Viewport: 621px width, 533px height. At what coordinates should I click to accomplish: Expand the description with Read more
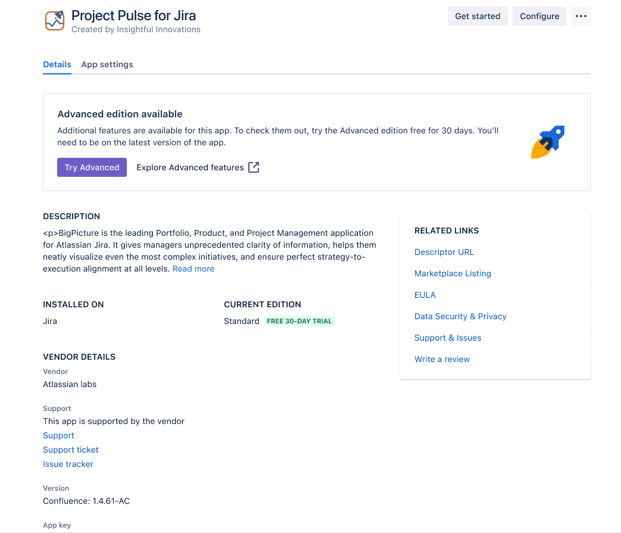(194, 269)
